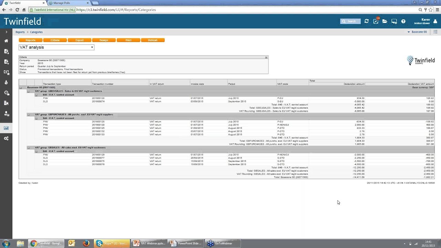Open a new browser tab

(x=95, y=3)
